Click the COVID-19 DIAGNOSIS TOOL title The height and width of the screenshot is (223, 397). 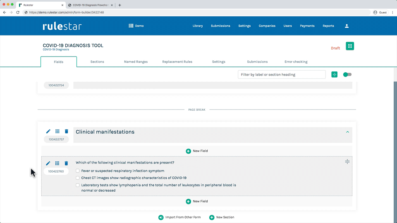73,45
